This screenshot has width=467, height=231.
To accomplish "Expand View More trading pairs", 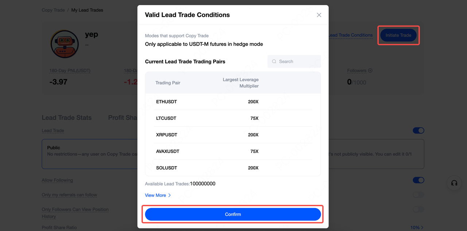I will pyautogui.click(x=158, y=195).
